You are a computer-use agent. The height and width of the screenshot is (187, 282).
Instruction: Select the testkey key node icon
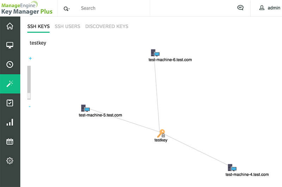pyautogui.click(x=161, y=133)
